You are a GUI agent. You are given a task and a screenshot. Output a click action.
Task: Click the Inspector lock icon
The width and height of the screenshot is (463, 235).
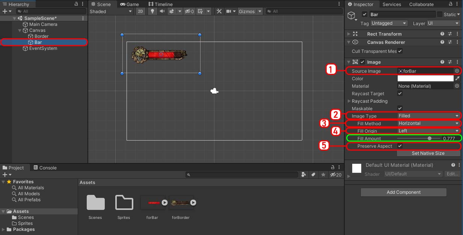450,4
